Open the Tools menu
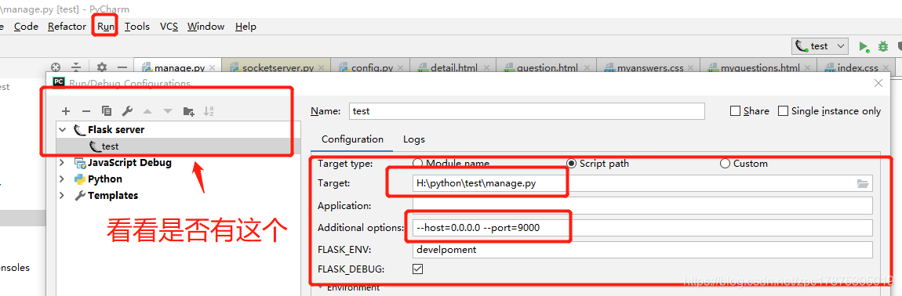Image resolution: width=902 pixels, height=296 pixels. pyautogui.click(x=137, y=27)
